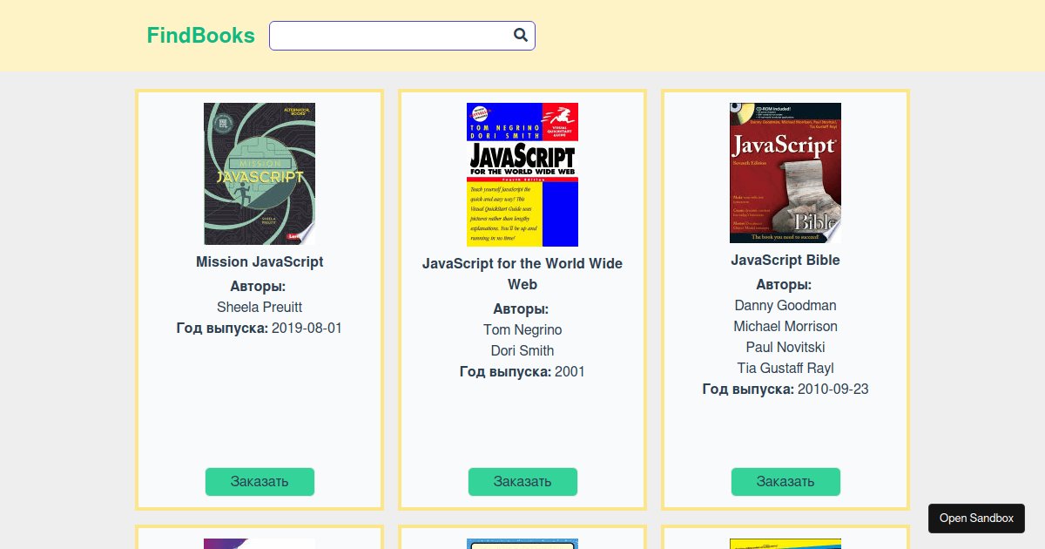Order the Mission JavaScript book via Заказать
Image resolution: width=1045 pixels, height=549 pixels.
tap(260, 481)
